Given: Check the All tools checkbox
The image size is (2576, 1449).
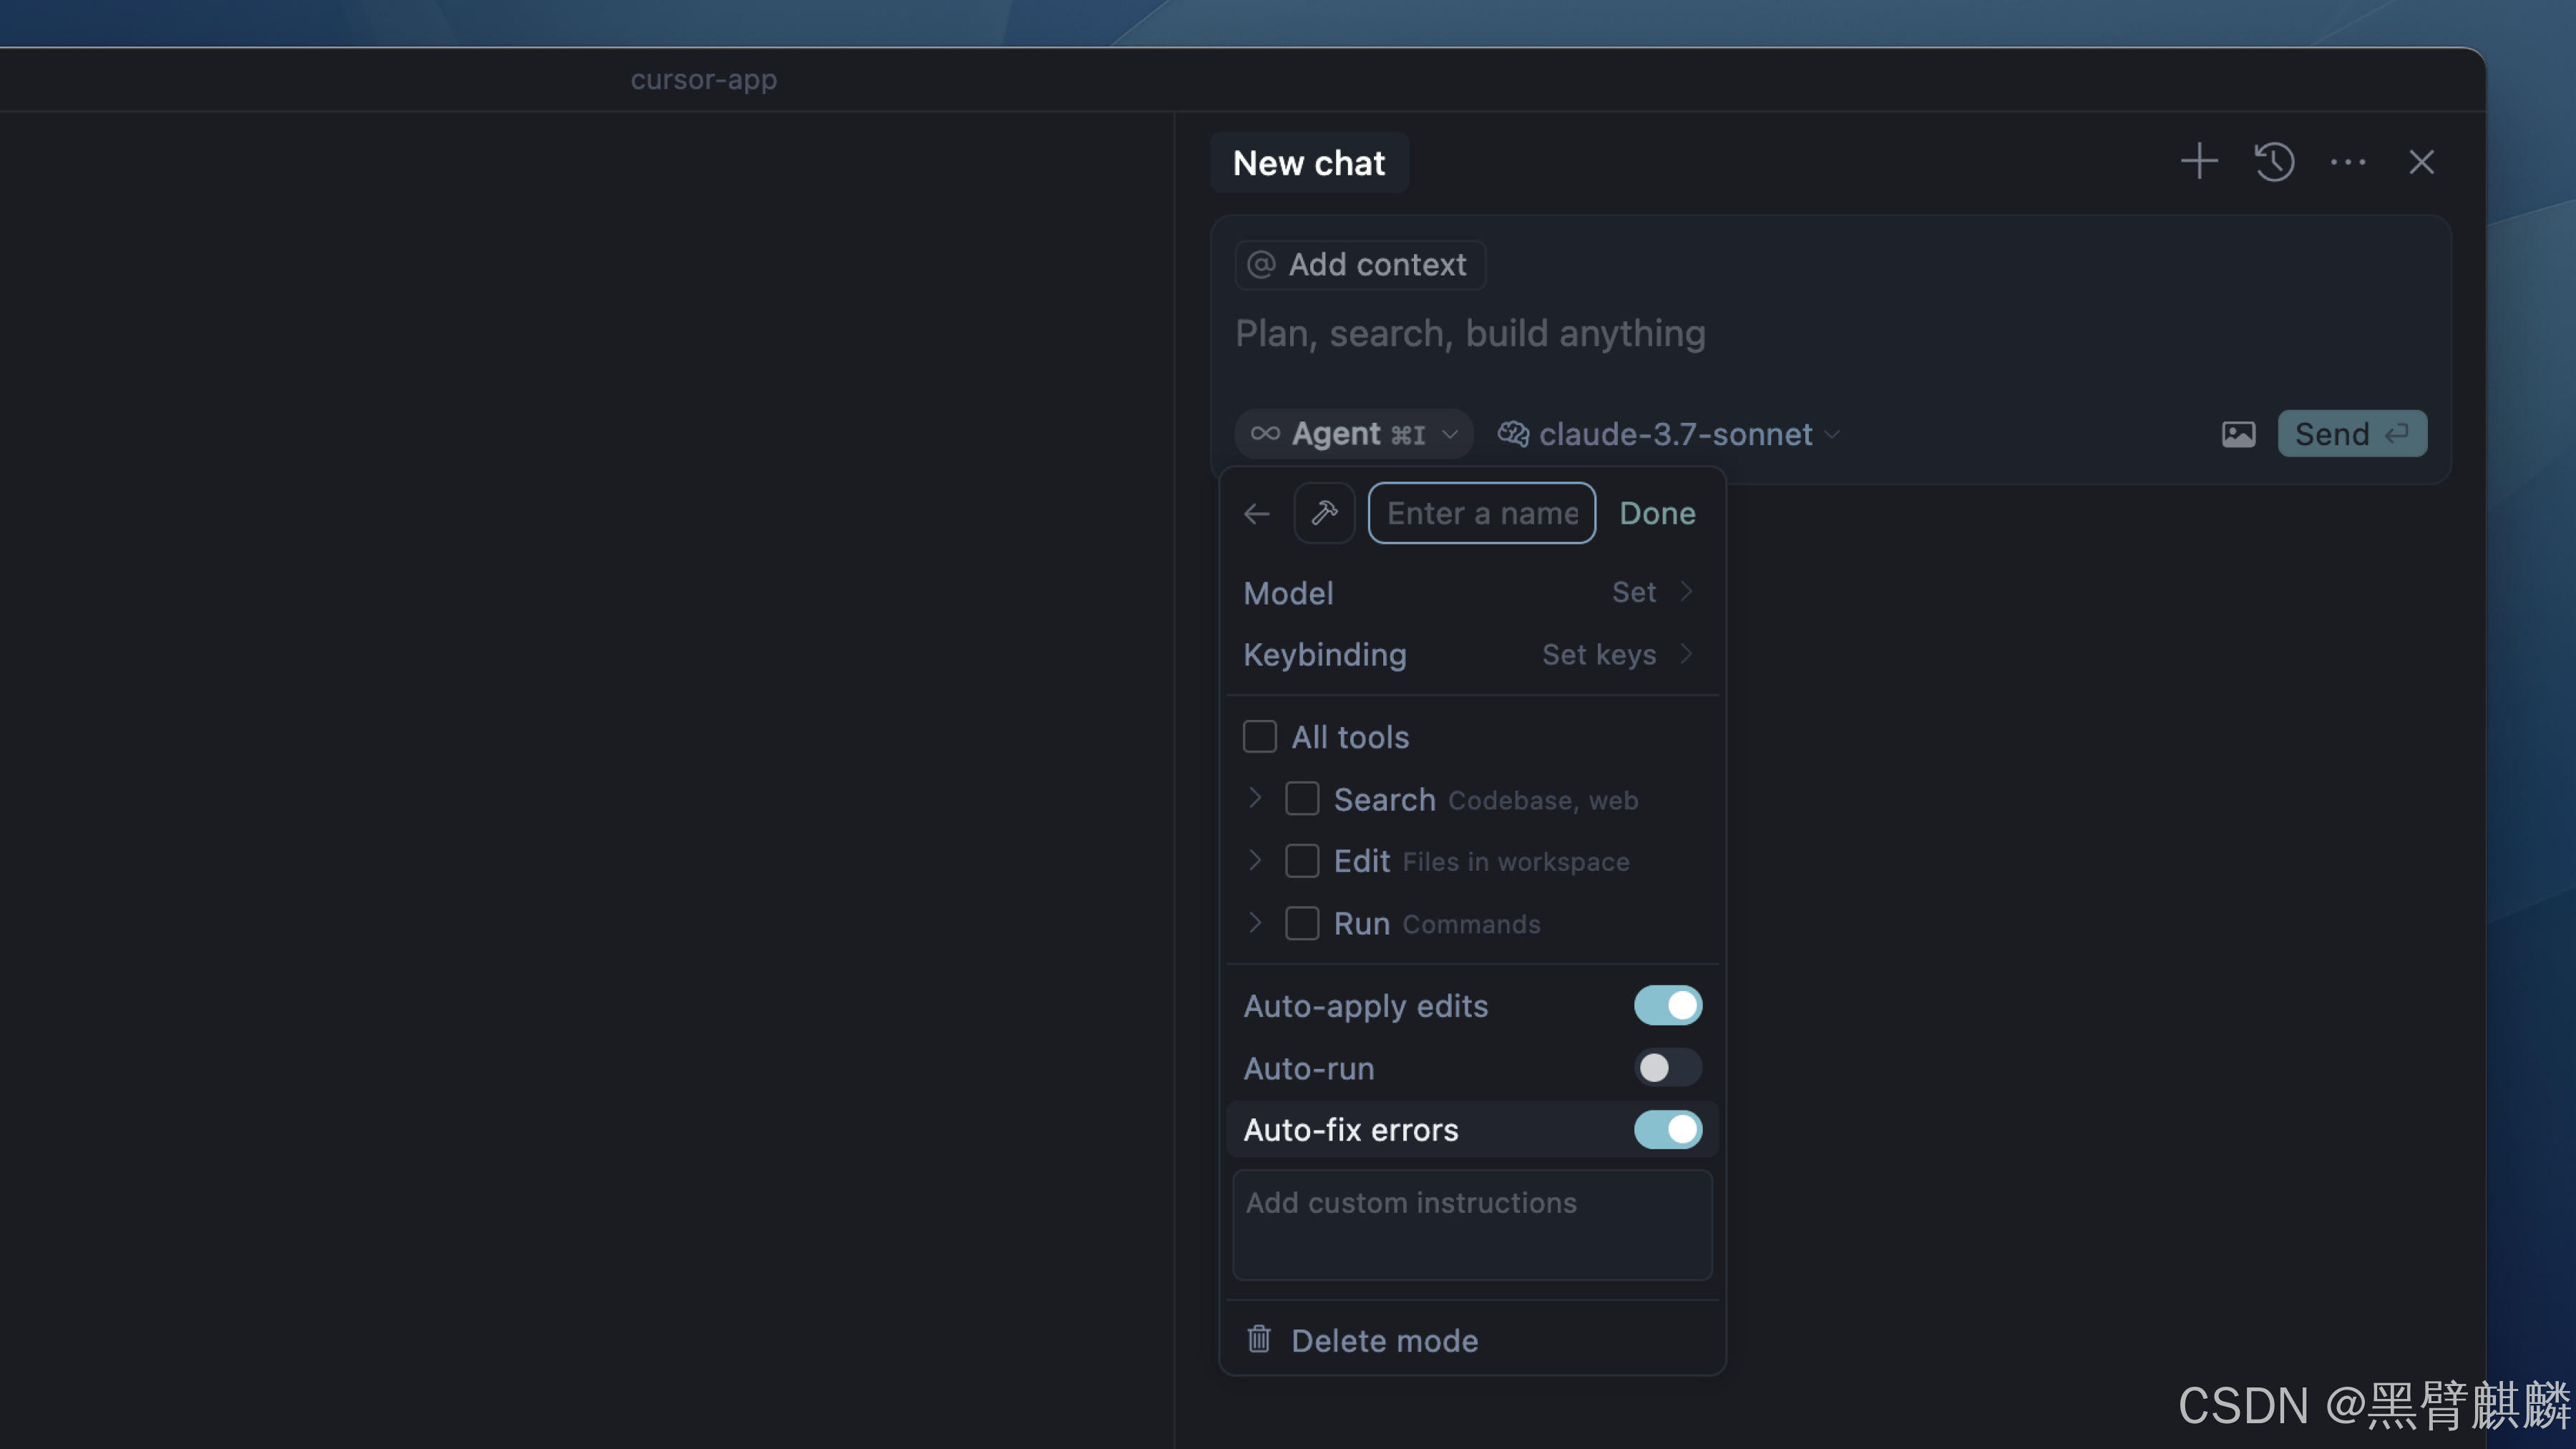Looking at the screenshot, I should (x=1259, y=737).
